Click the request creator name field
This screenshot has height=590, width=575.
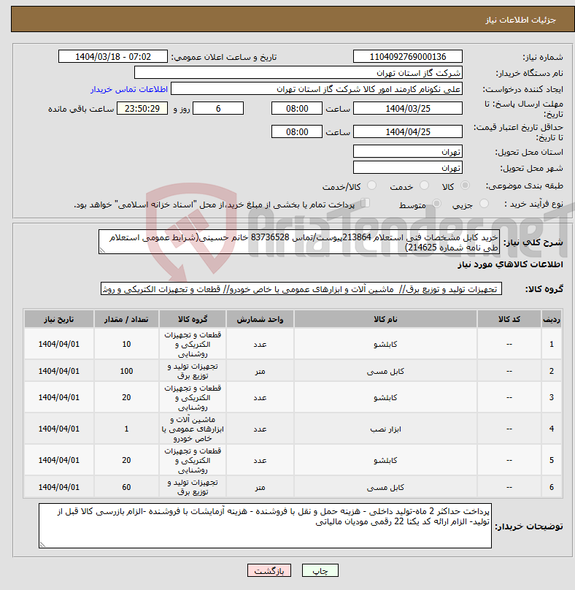click(316, 89)
